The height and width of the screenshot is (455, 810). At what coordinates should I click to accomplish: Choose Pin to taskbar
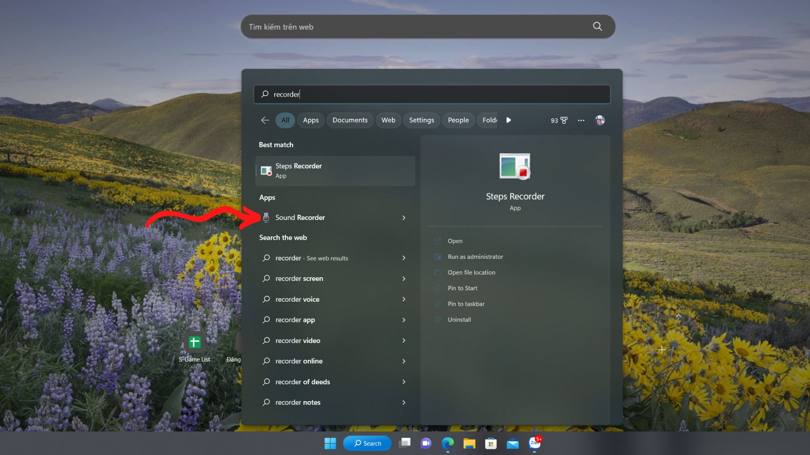tap(466, 304)
